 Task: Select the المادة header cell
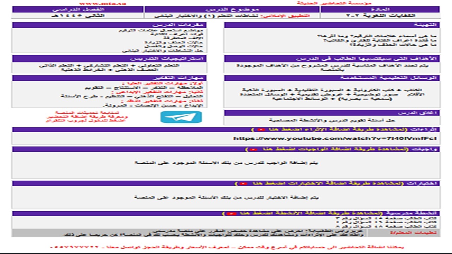point(381,9)
